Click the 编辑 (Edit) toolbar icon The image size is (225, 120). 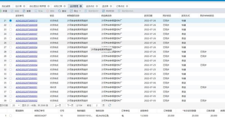coord(12,11)
